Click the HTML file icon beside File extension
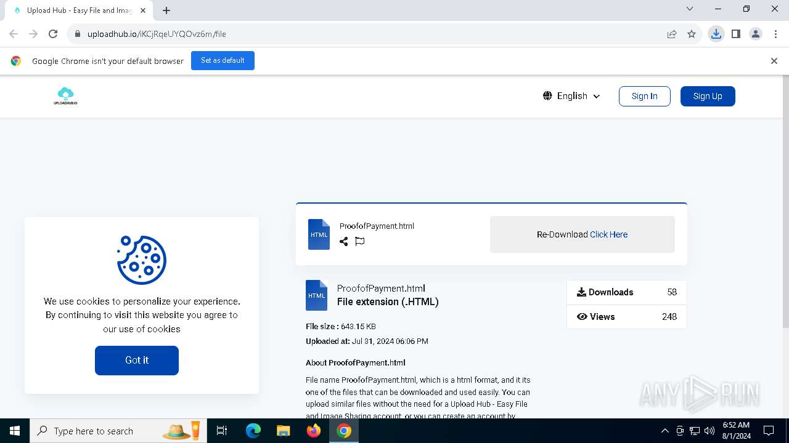Viewport: 789px width, 443px height. 316,295
